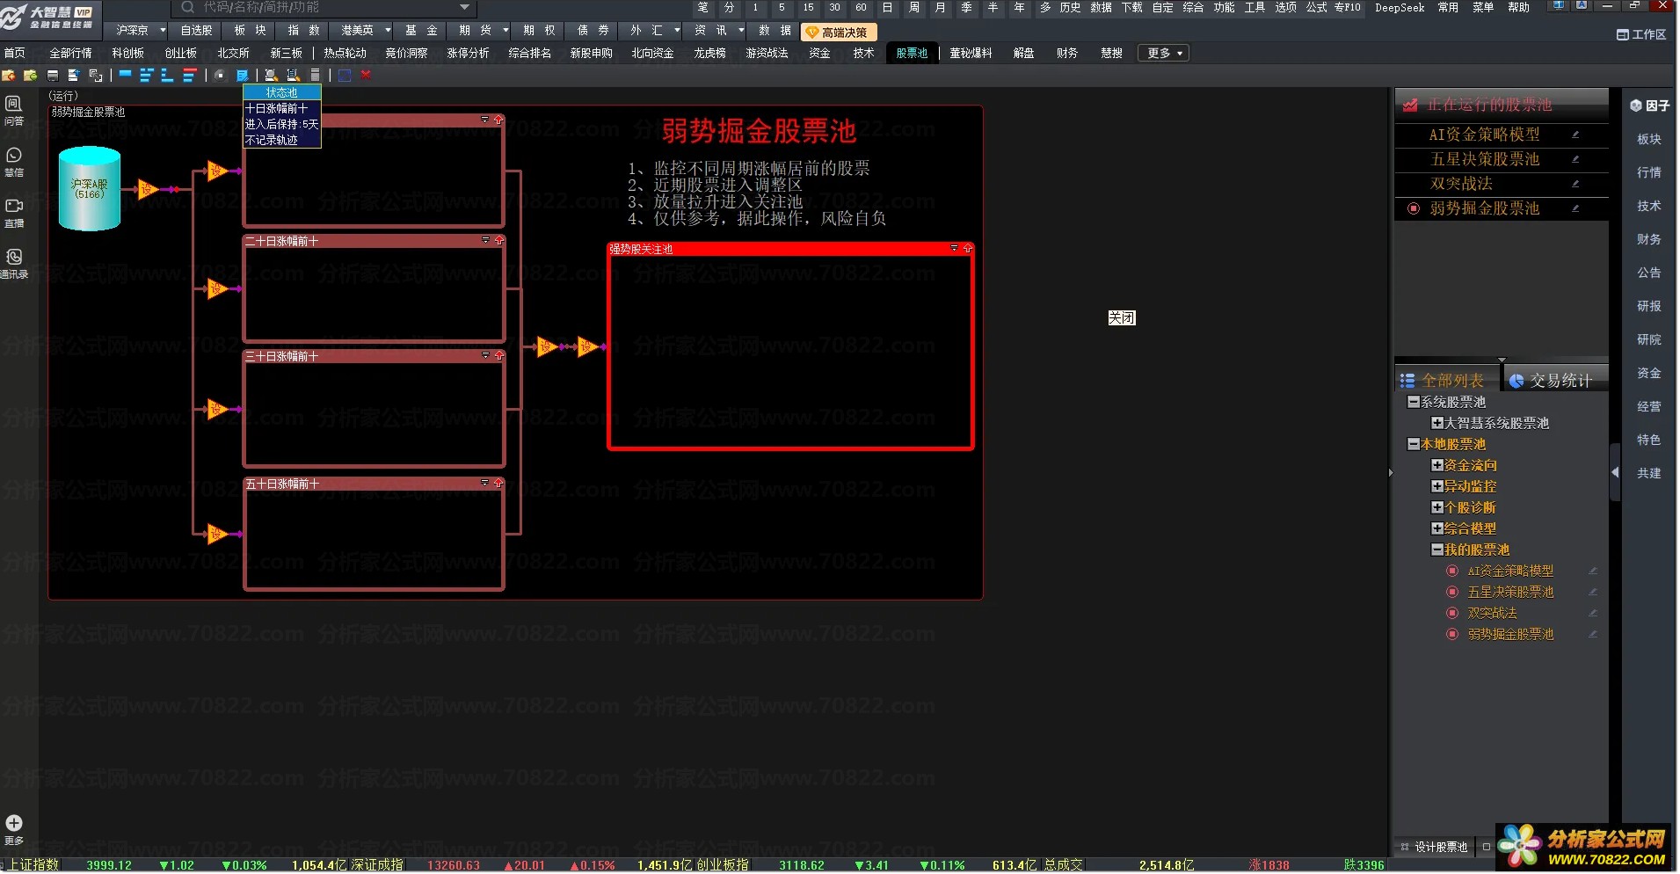
Task: Expand the 资金流向 tree node
Action: pyautogui.click(x=1437, y=465)
